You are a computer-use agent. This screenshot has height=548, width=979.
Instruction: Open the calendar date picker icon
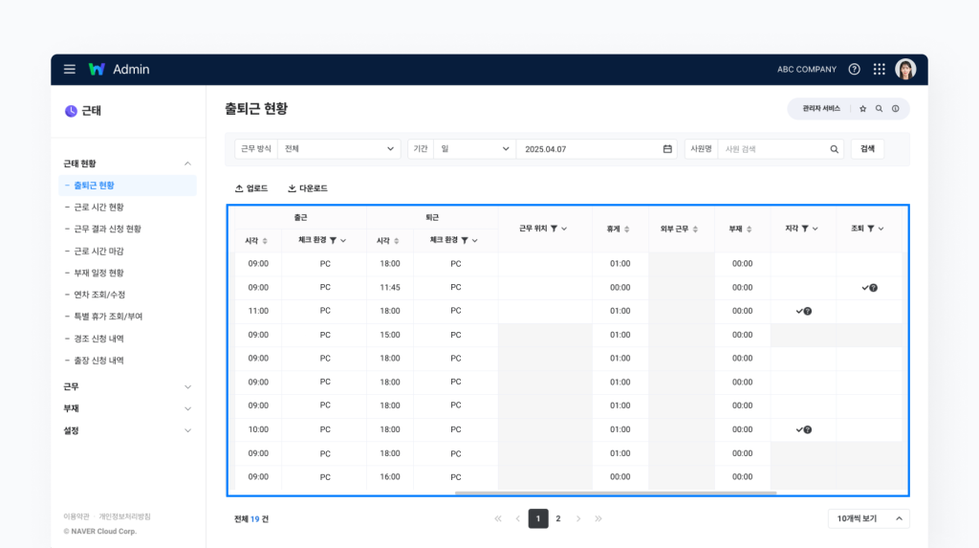point(667,149)
